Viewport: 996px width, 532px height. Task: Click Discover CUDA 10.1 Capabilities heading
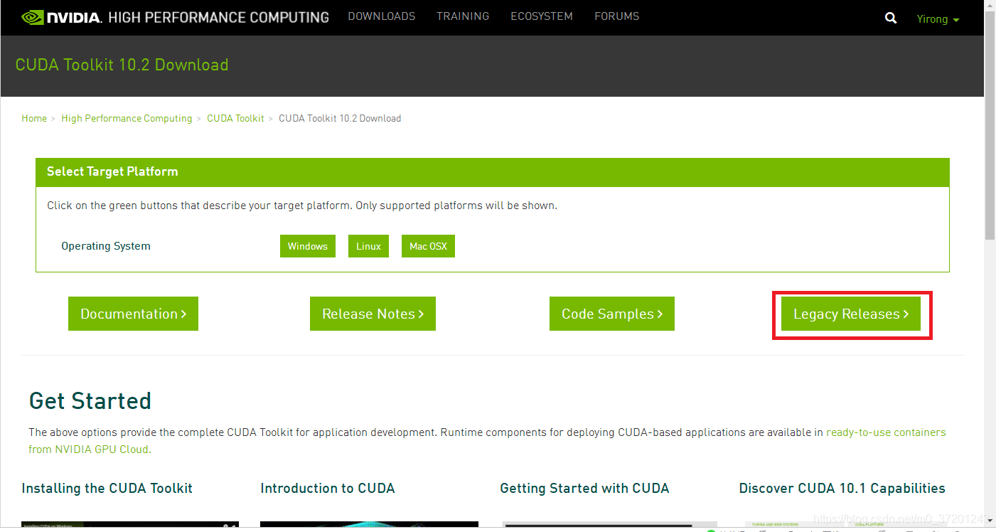(842, 488)
